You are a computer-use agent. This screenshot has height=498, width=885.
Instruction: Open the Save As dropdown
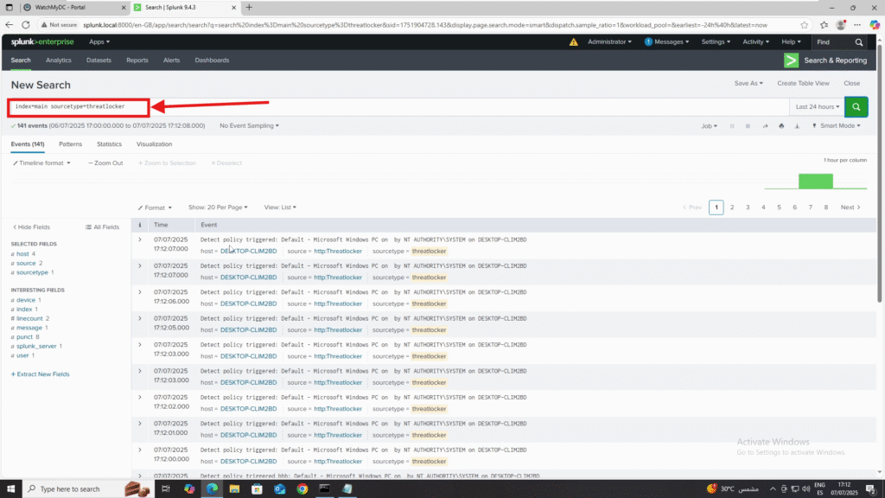tap(748, 84)
